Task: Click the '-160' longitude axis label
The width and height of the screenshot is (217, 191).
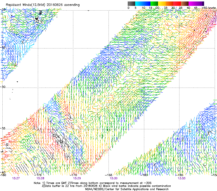Action: [144, 175]
